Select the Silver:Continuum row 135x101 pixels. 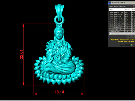(x=122, y=30)
